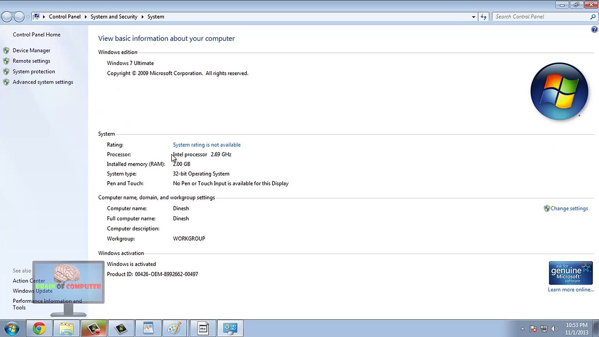This screenshot has height=337, width=599.
Task: Open Advanced system settings
Action: (43, 82)
